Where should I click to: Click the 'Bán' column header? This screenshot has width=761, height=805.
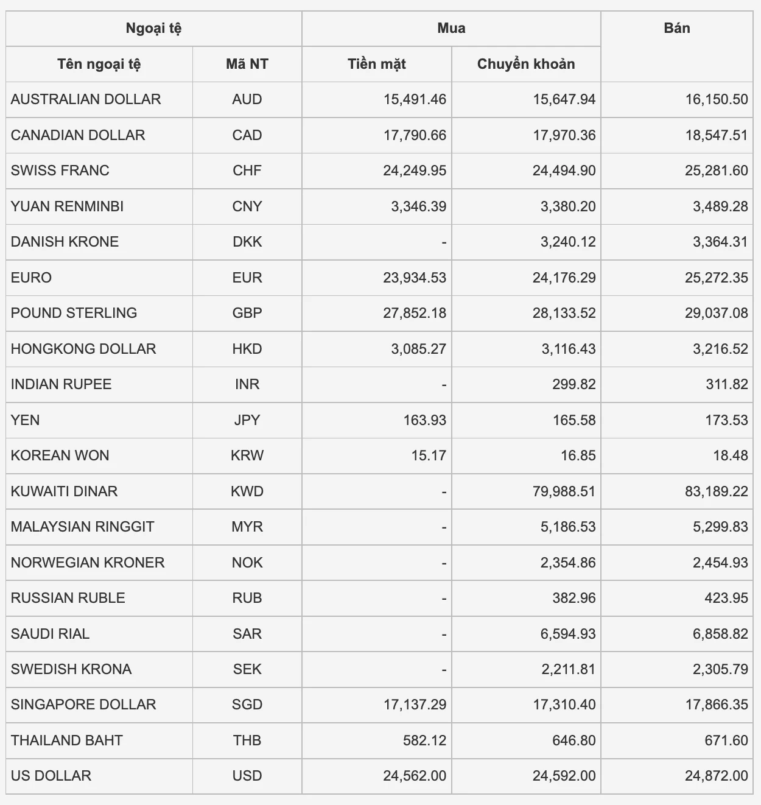click(x=676, y=29)
